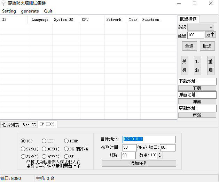The height and width of the screenshot is (182, 219).
Task: Open the generate menu
Action: click(30, 11)
